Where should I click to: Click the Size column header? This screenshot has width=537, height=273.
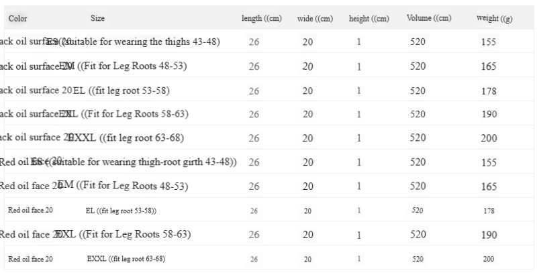pyautogui.click(x=97, y=19)
